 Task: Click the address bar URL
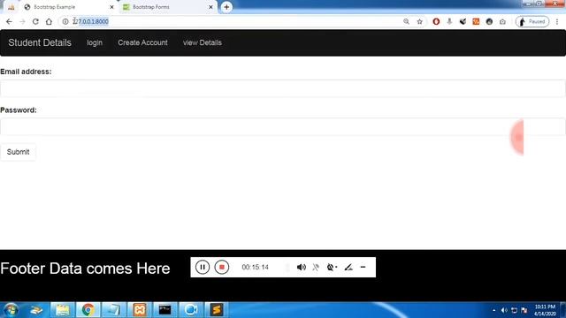pos(90,21)
